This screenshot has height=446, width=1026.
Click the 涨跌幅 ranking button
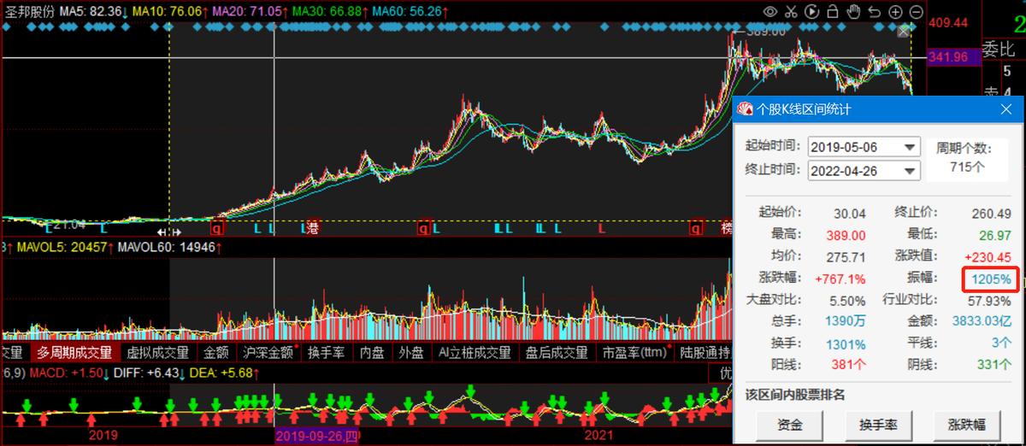(x=966, y=425)
